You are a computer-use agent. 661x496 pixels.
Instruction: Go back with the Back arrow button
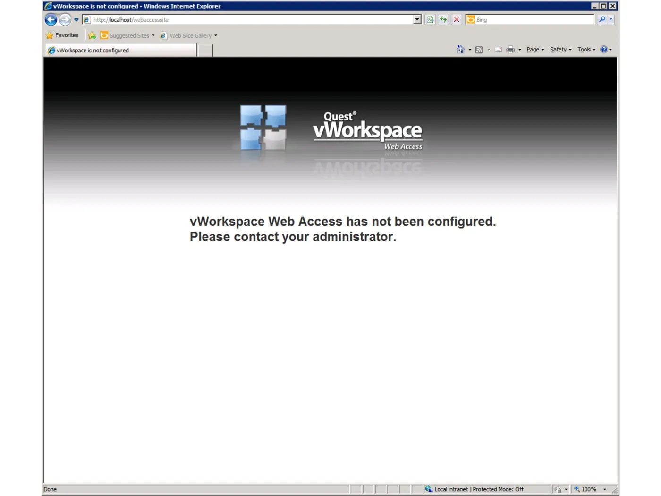click(51, 20)
